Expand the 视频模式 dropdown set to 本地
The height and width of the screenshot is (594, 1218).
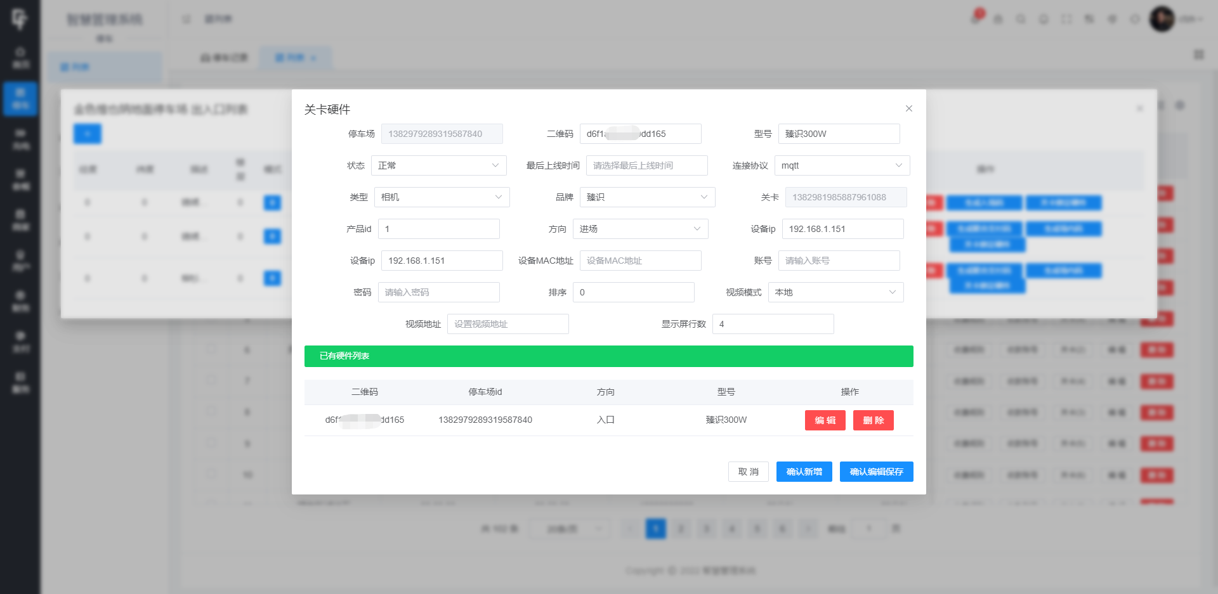click(x=835, y=292)
